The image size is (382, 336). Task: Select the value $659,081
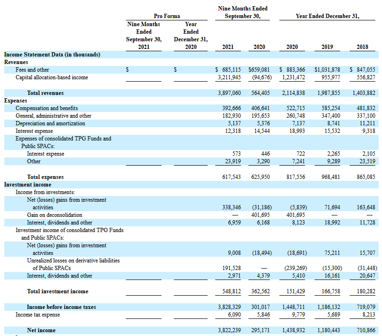tap(259, 70)
